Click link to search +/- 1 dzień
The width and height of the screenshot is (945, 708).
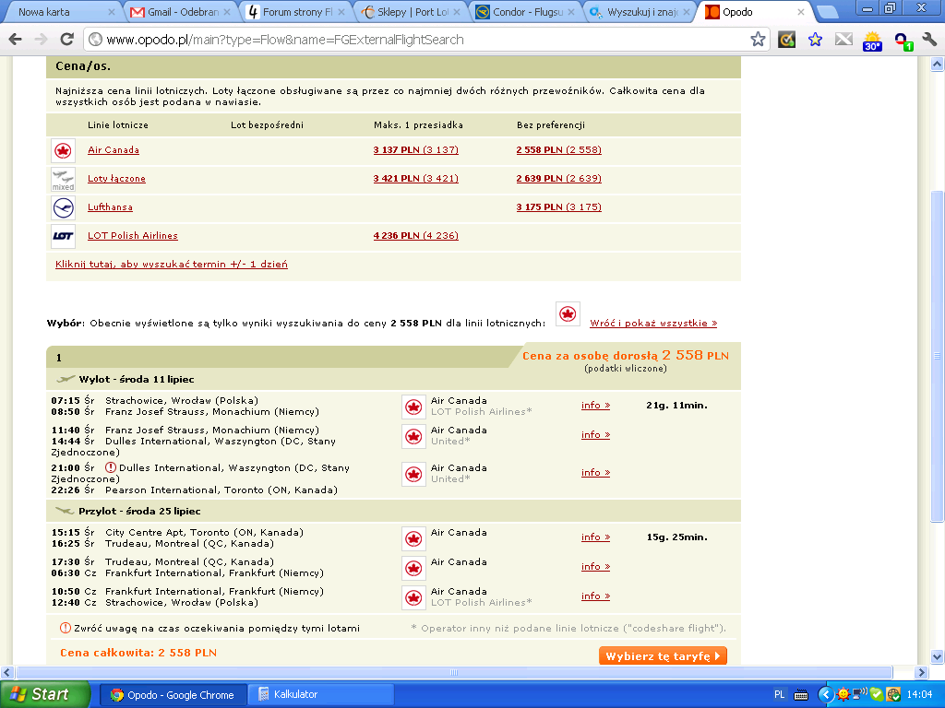(x=171, y=265)
